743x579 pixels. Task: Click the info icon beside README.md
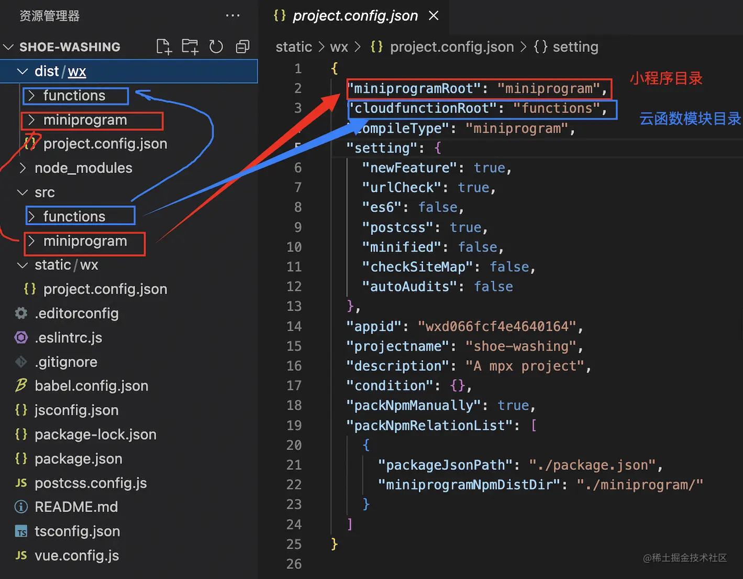pyautogui.click(x=21, y=507)
